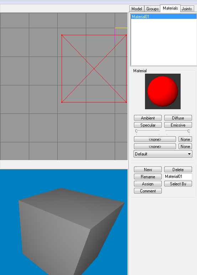Create a material with New button
197x275 pixels.
(148, 169)
